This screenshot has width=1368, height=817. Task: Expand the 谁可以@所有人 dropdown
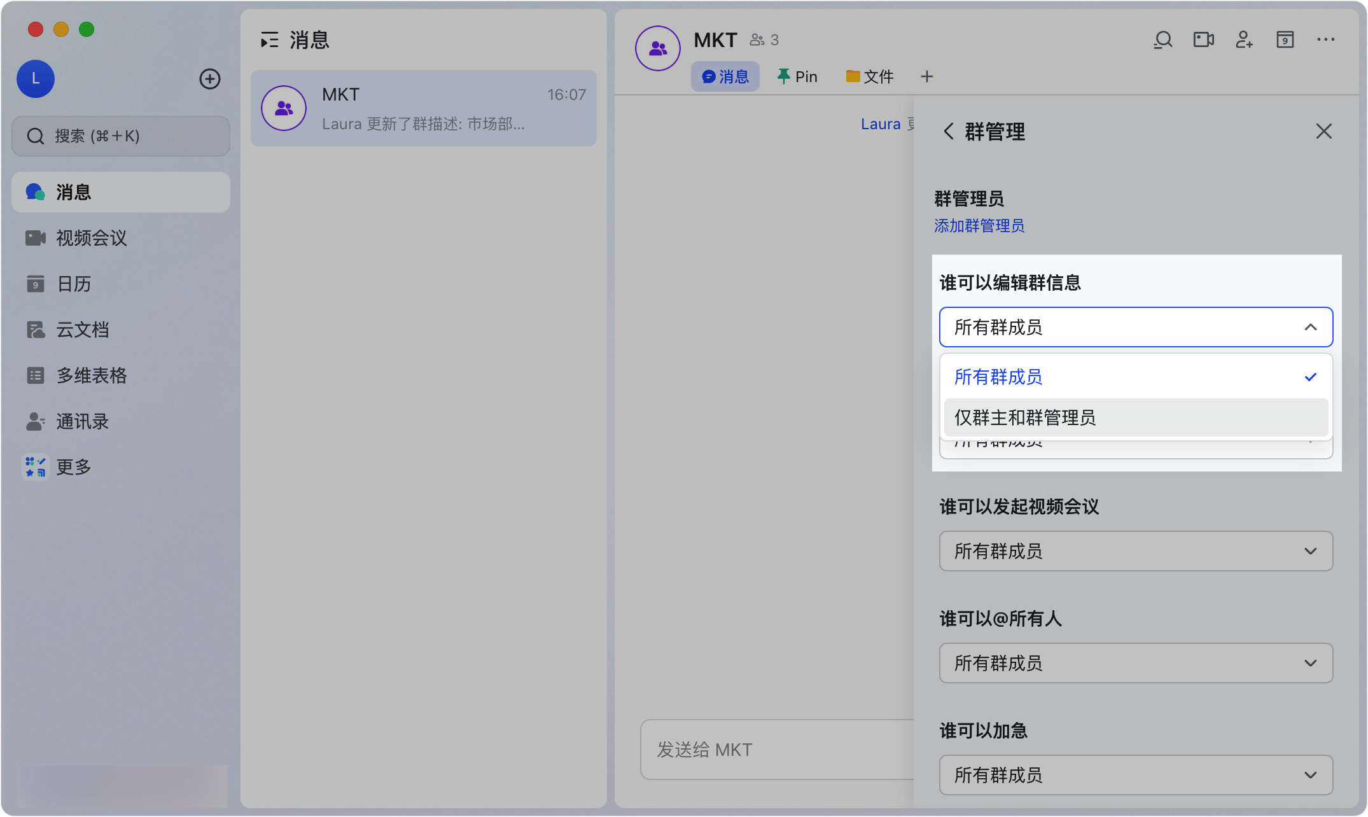pyautogui.click(x=1136, y=663)
